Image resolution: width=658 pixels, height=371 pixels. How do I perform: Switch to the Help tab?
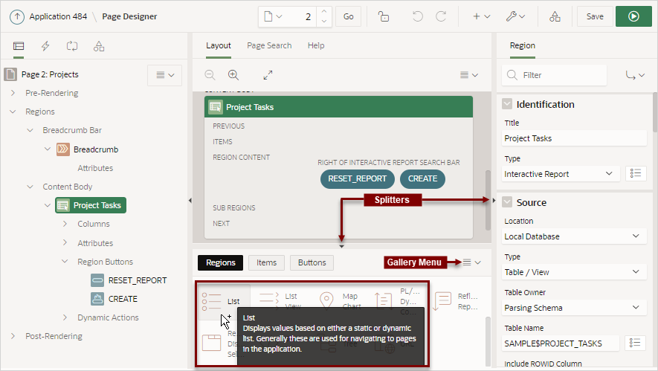click(315, 45)
